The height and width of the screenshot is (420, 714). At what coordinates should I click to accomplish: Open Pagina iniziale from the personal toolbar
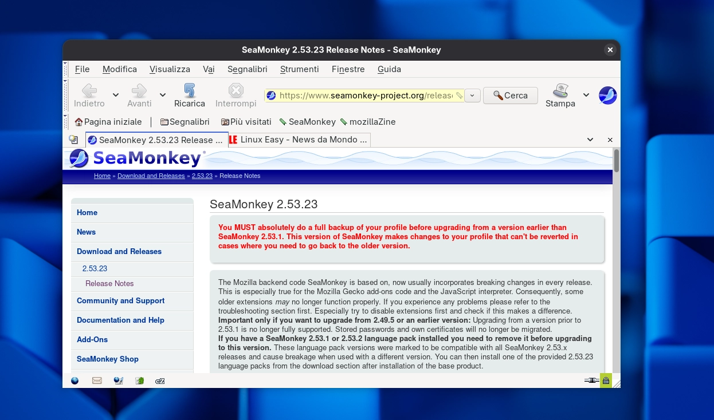click(108, 122)
